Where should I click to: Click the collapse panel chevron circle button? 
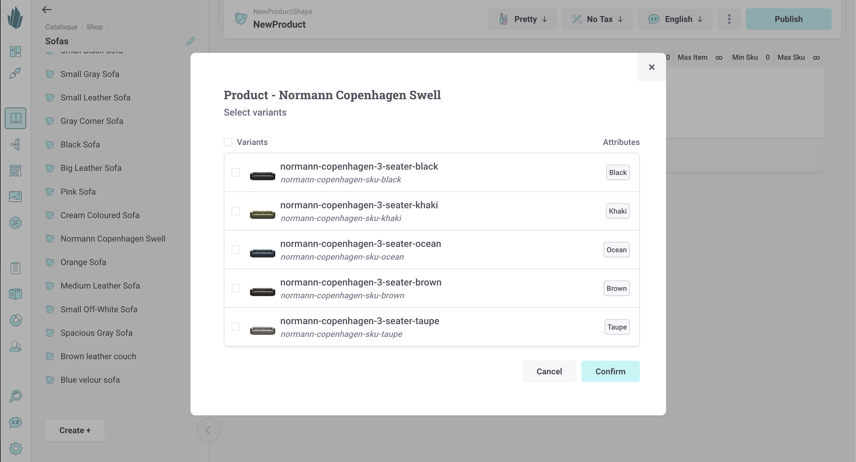pos(208,430)
